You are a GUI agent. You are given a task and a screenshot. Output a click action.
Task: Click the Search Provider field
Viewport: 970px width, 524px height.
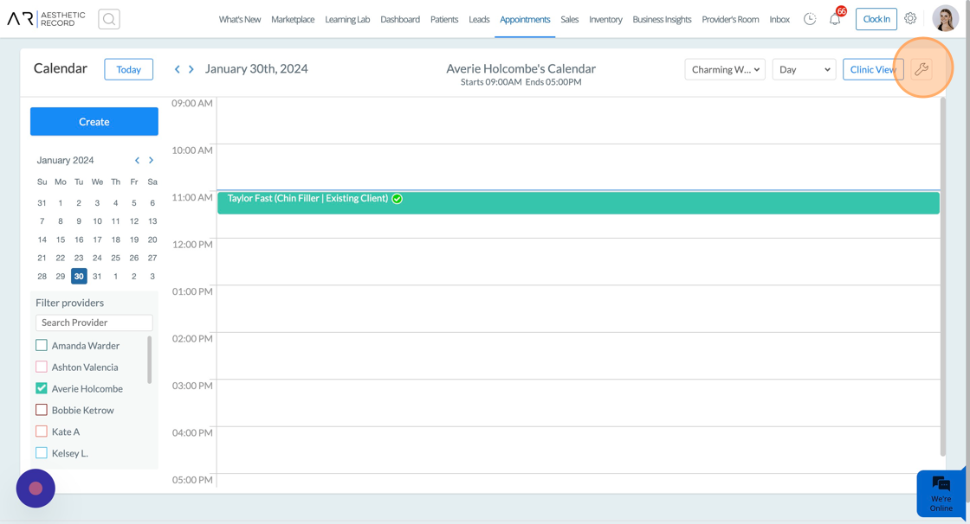94,323
